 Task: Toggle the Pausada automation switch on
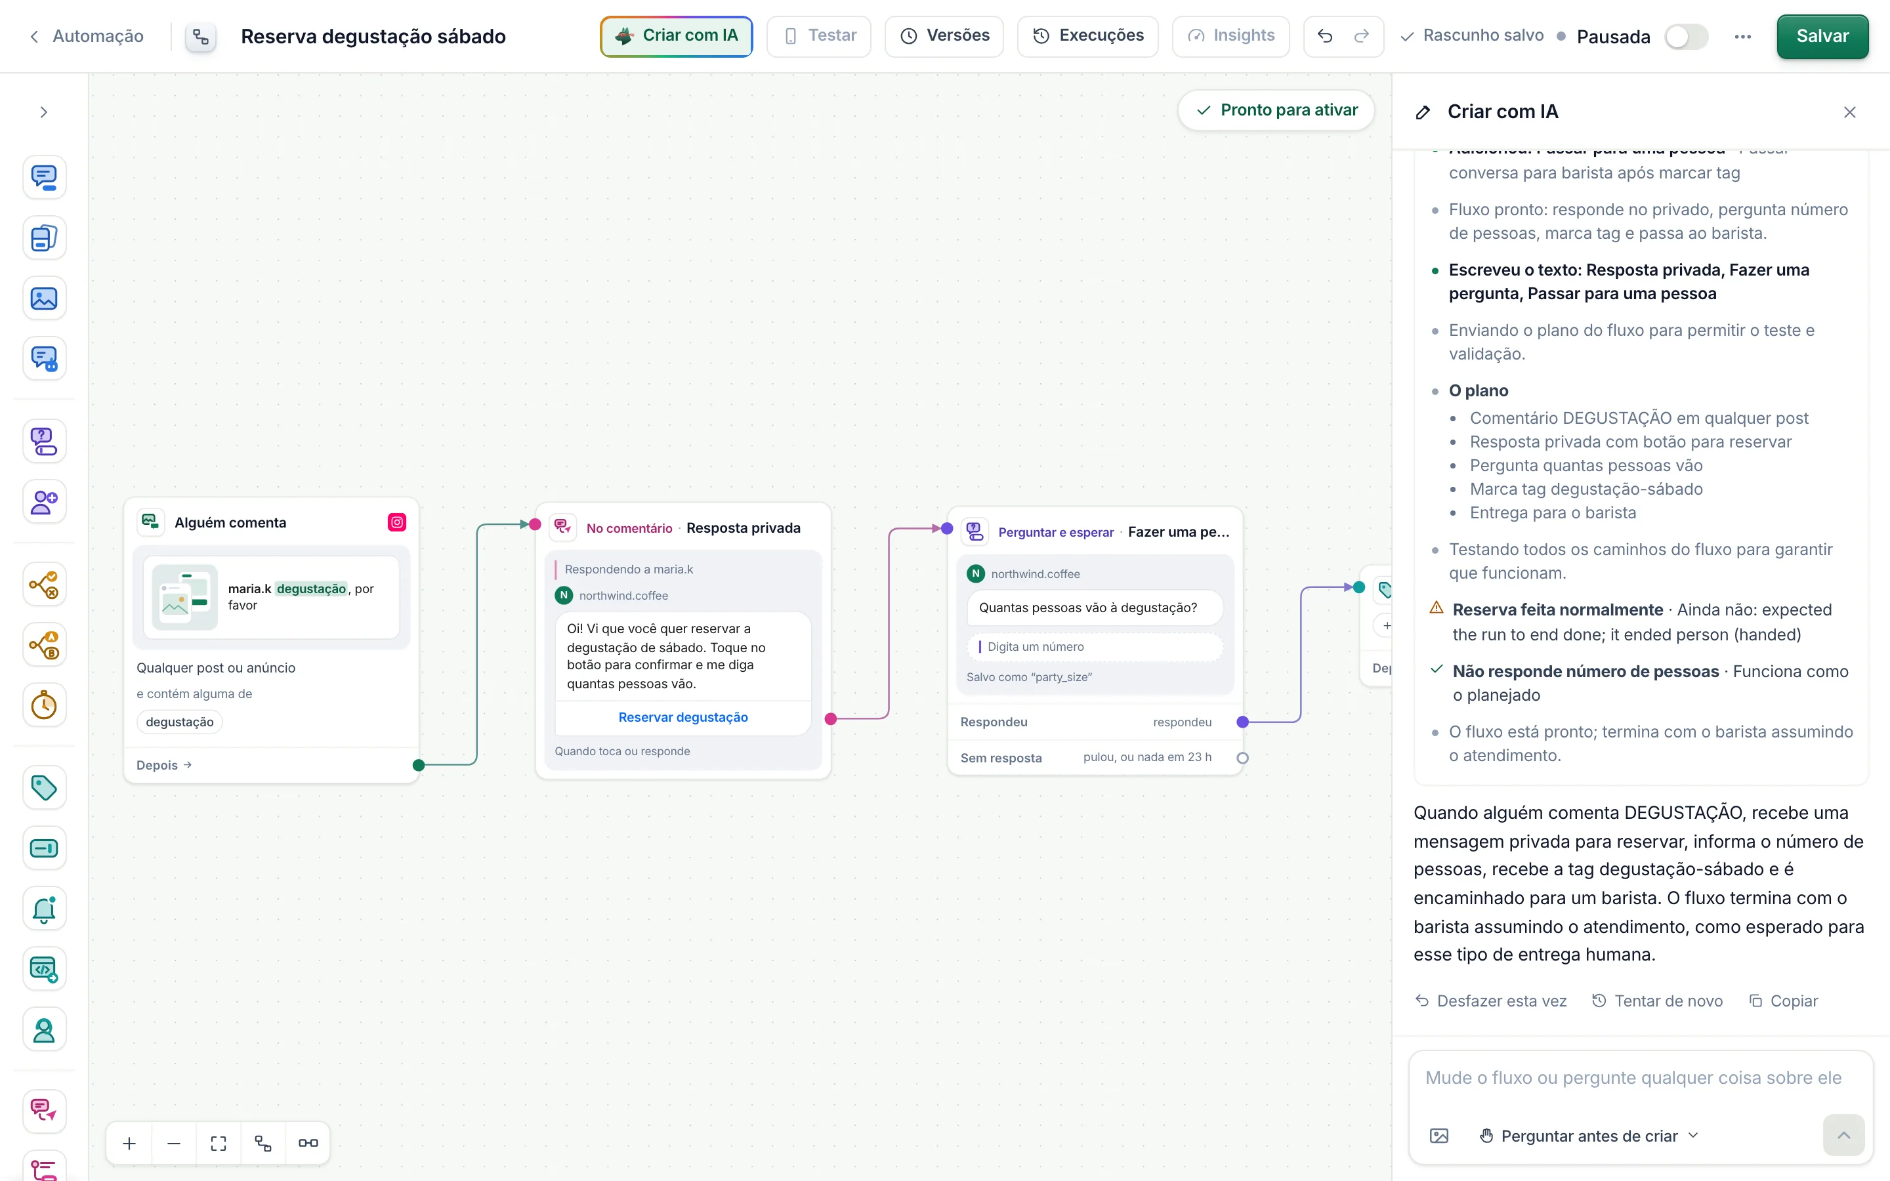click(x=1686, y=37)
